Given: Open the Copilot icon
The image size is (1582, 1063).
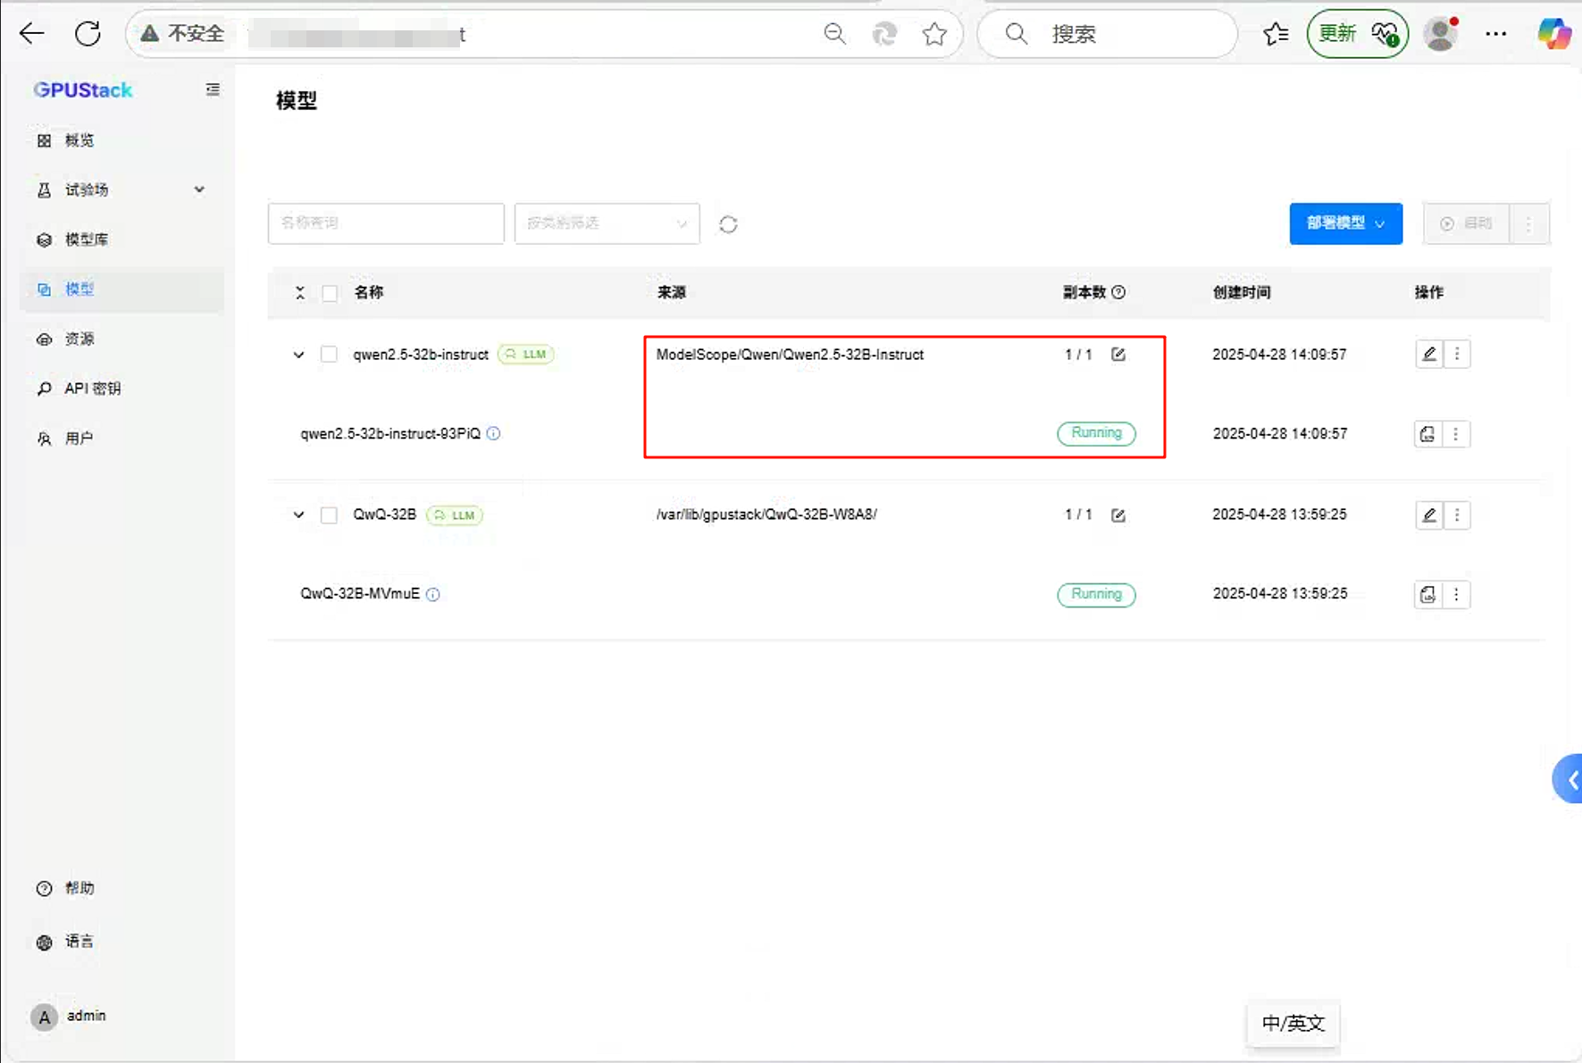Looking at the screenshot, I should [1554, 34].
